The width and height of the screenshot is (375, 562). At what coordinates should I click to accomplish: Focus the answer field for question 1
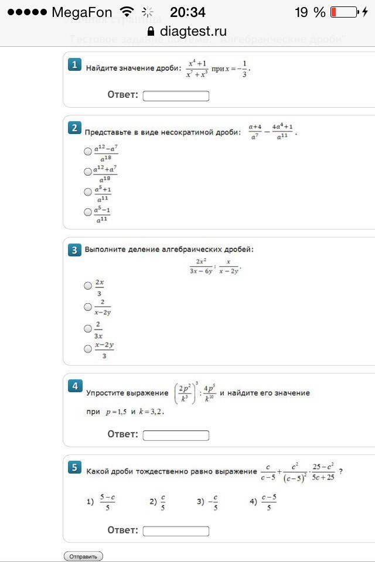[176, 96]
